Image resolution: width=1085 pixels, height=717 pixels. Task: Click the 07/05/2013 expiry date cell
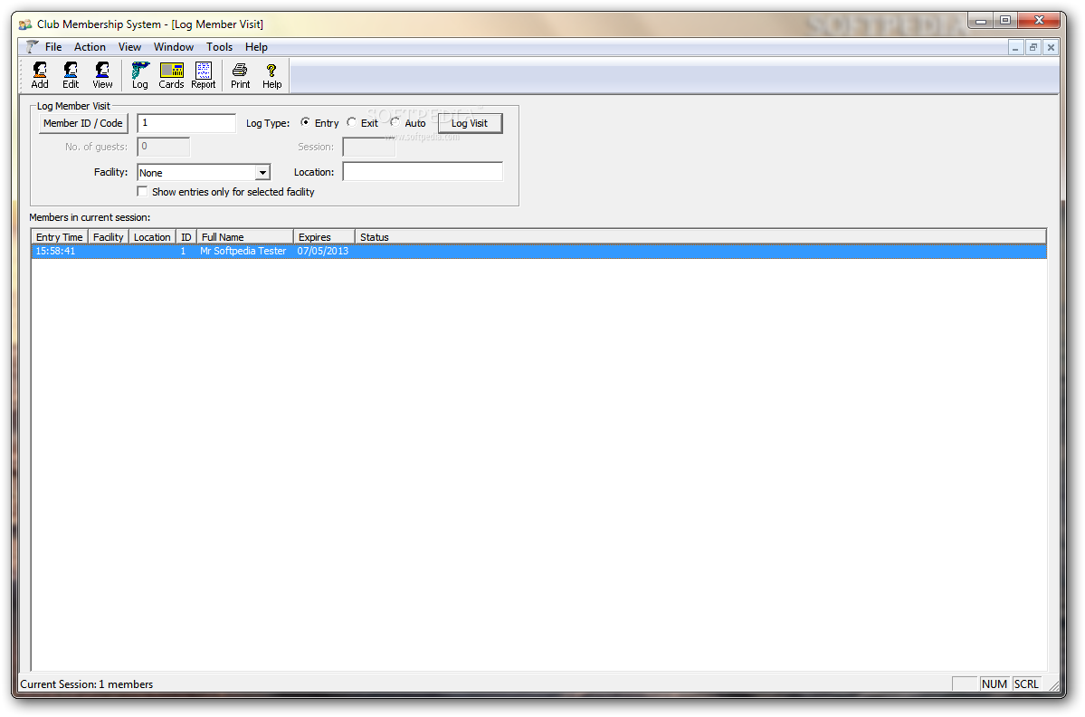(323, 252)
